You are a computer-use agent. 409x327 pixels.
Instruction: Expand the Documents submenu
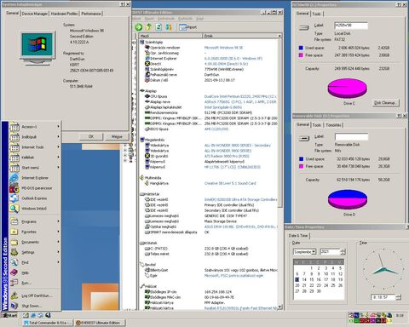point(34,242)
